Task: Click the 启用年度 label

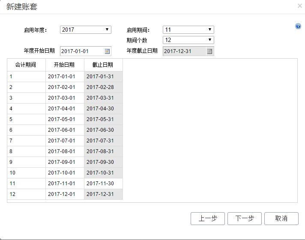Action: tap(35, 30)
